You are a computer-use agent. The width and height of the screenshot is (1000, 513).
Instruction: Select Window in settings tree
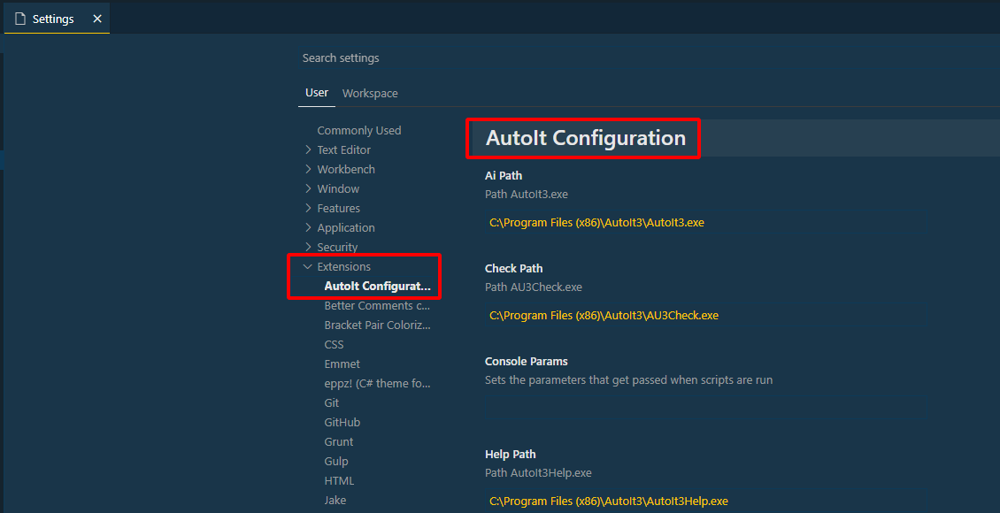coord(338,188)
